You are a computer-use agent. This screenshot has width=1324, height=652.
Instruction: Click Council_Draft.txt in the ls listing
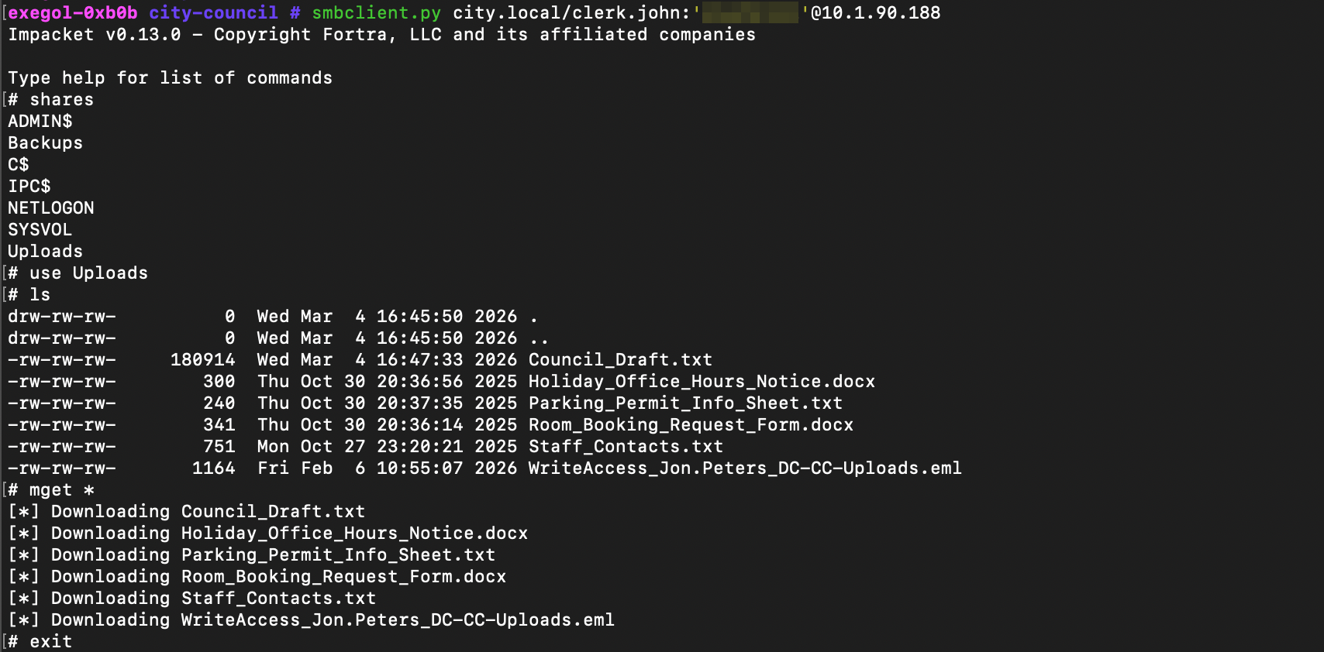(x=620, y=360)
